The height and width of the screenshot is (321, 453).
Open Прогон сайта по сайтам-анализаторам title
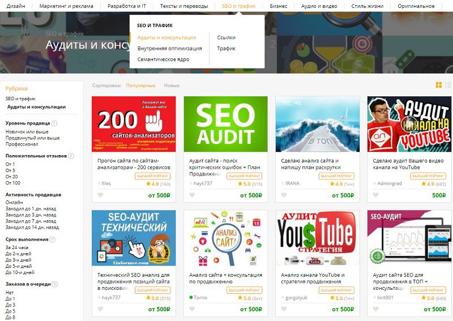pyautogui.click(x=134, y=164)
